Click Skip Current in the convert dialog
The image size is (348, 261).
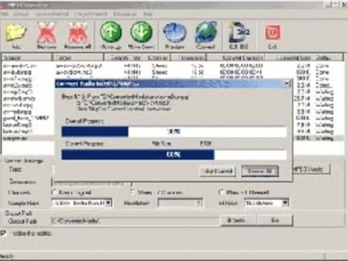218,171
